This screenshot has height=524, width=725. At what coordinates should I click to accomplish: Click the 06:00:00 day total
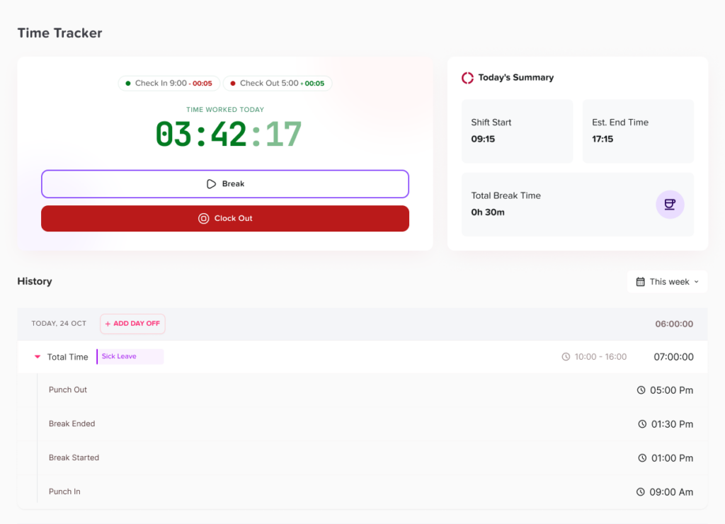pyautogui.click(x=674, y=324)
